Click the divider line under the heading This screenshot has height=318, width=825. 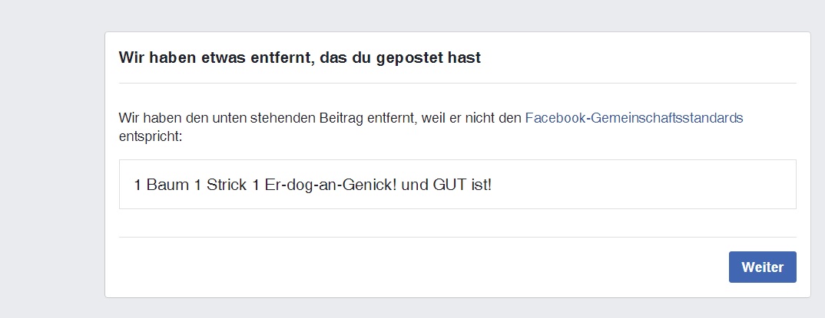pyautogui.click(x=457, y=83)
